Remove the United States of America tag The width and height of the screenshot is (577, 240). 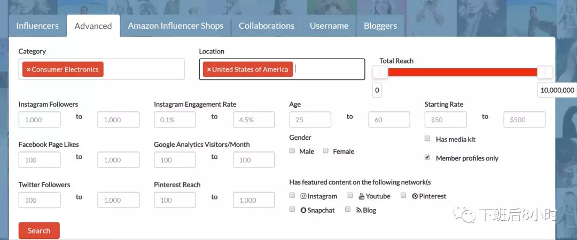click(x=209, y=69)
